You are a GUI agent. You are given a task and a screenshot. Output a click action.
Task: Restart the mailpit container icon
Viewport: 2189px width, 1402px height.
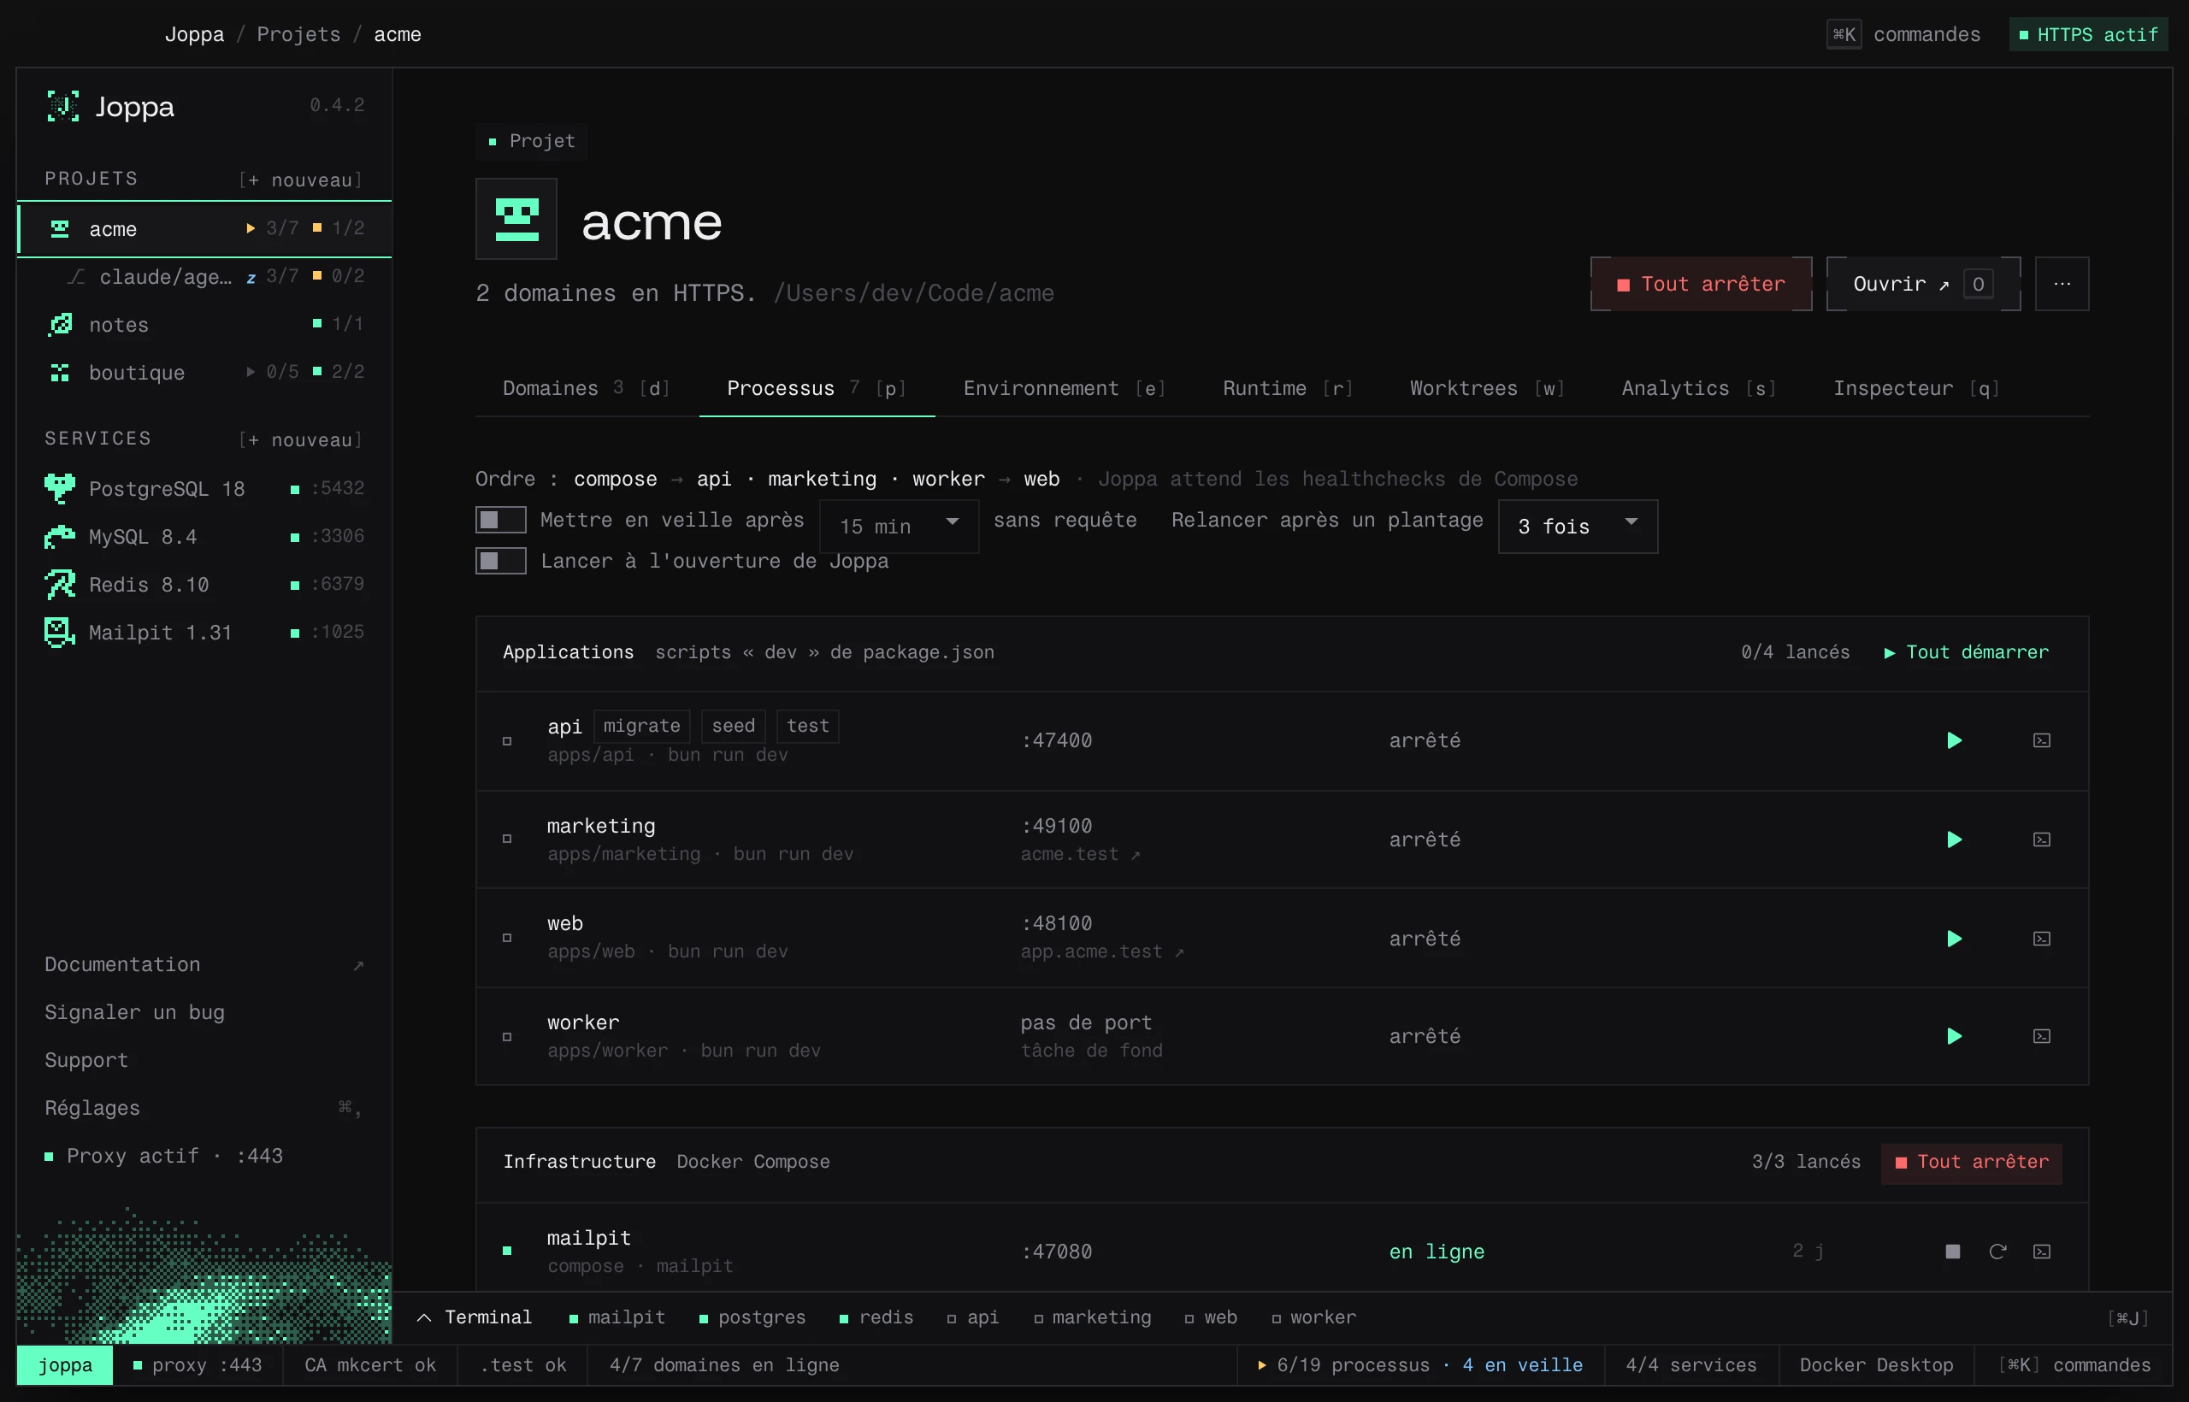[1997, 1252]
